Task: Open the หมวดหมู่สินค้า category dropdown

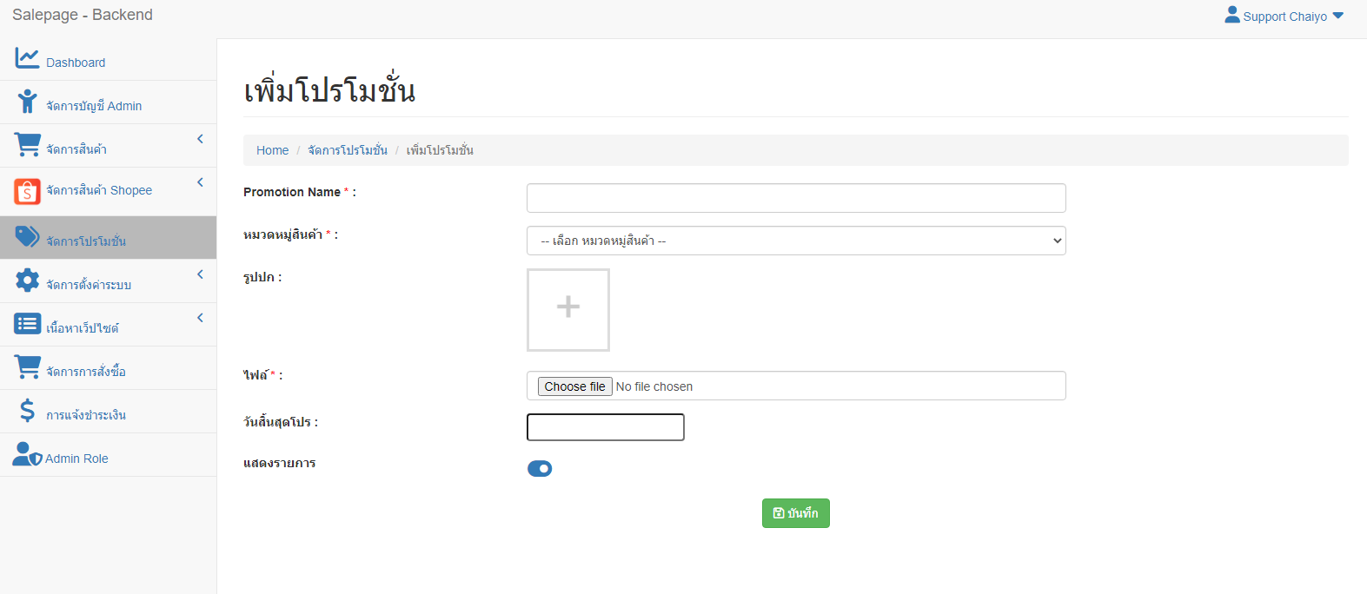Action: [795, 241]
